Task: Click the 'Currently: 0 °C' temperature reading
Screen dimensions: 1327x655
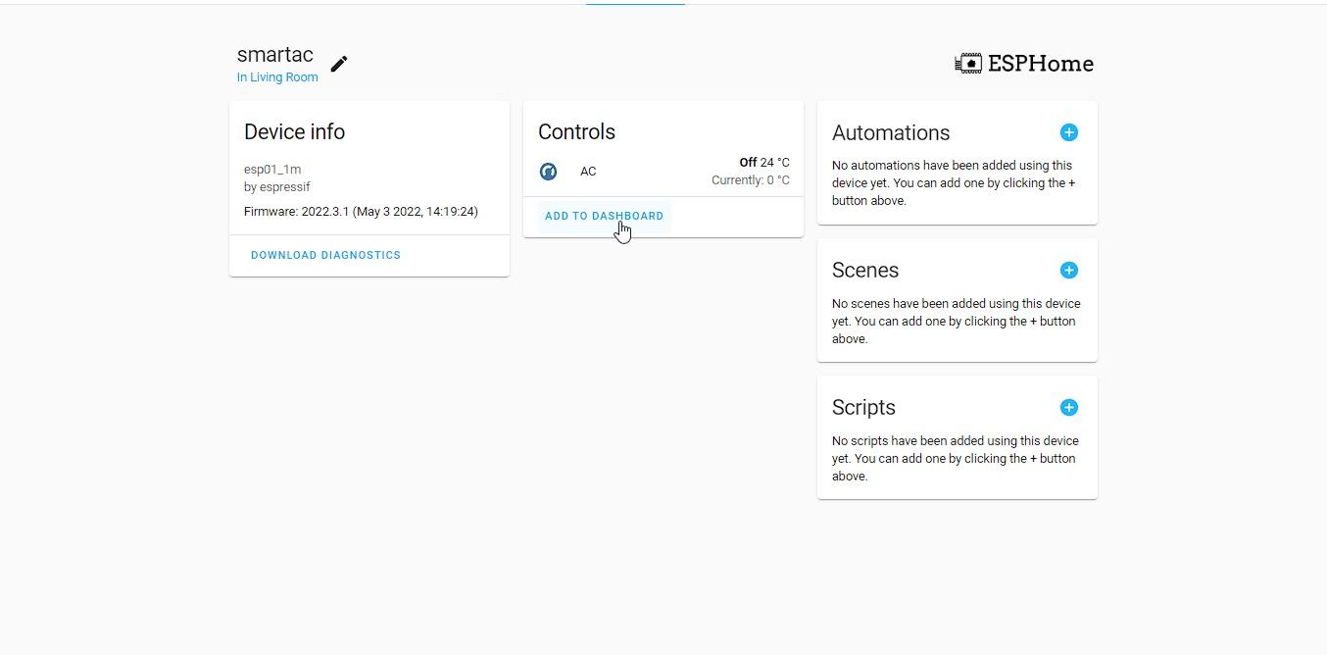Action: (x=751, y=179)
